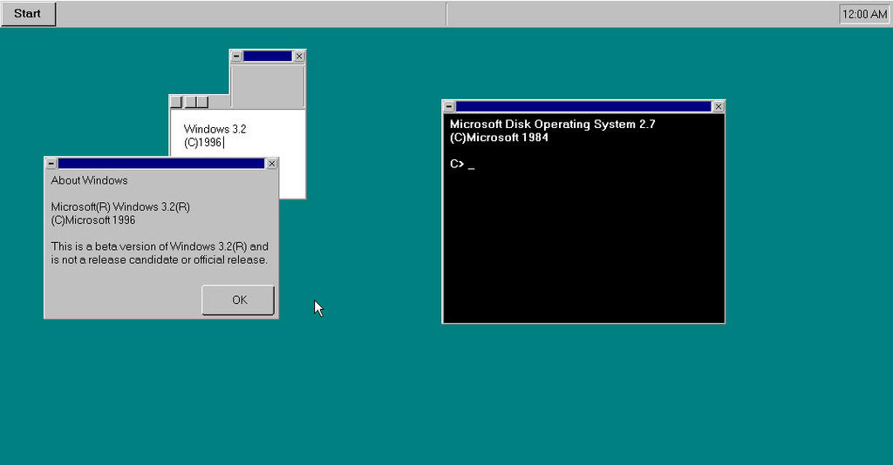893x465 pixels.
Task: Place the cursor after "(C)1996" in the editor
Action: pyautogui.click(x=223, y=143)
